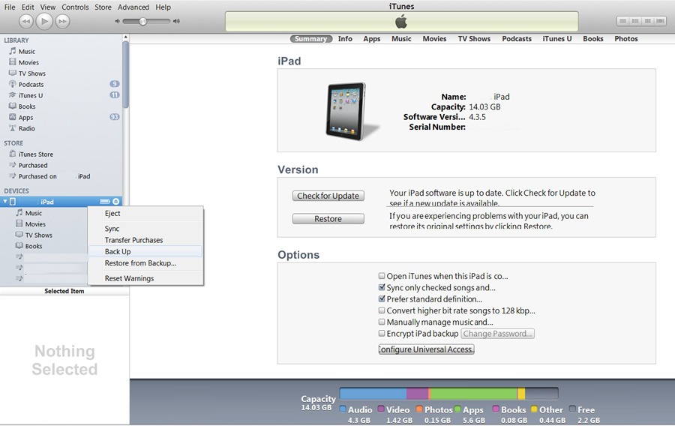Open the Help menu
The image size is (675, 426).
pyautogui.click(x=163, y=7)
